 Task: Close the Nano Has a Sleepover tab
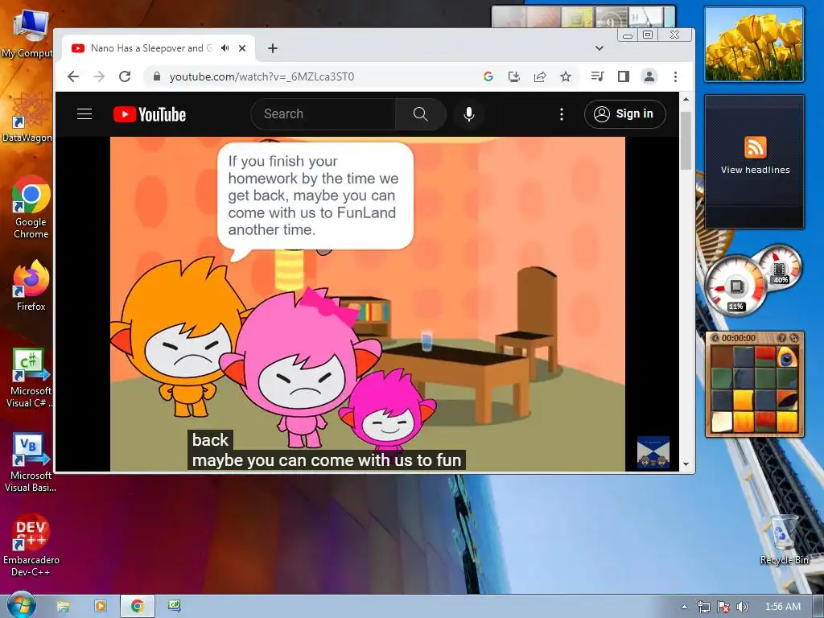(x=242, y=47)
